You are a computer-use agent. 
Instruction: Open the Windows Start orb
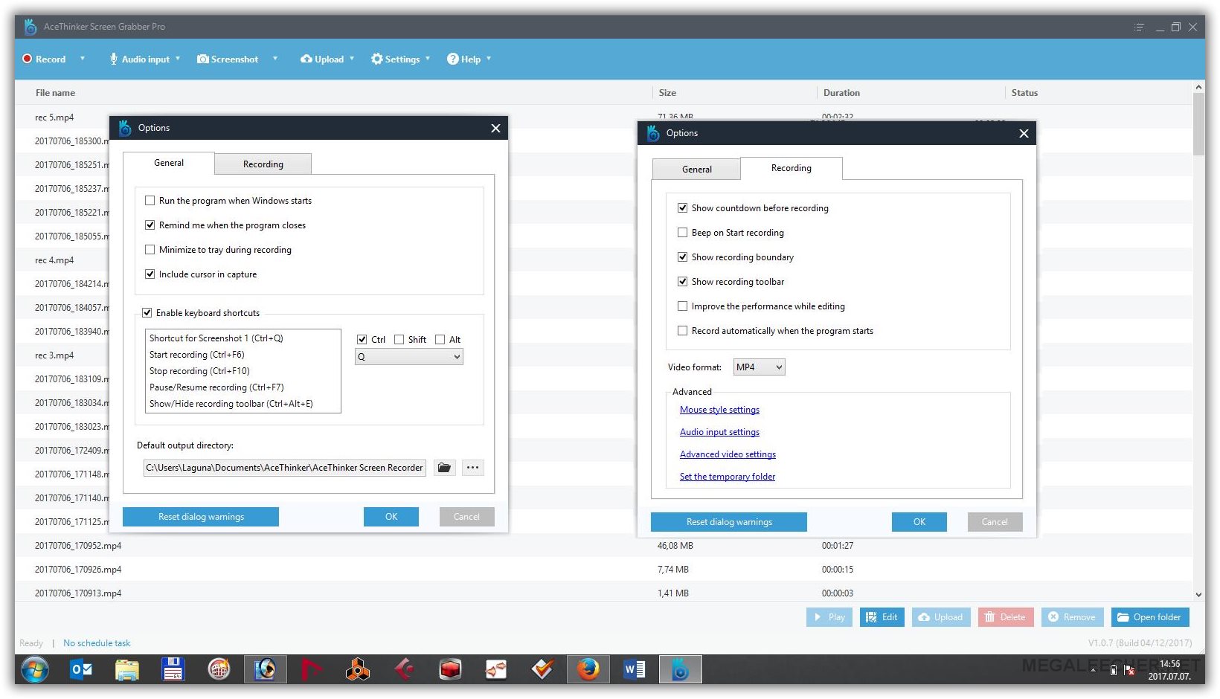coord(35,670)
